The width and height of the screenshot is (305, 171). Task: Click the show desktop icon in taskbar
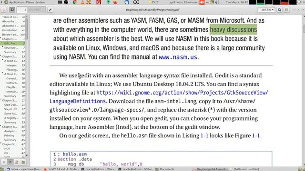(2, 169)
